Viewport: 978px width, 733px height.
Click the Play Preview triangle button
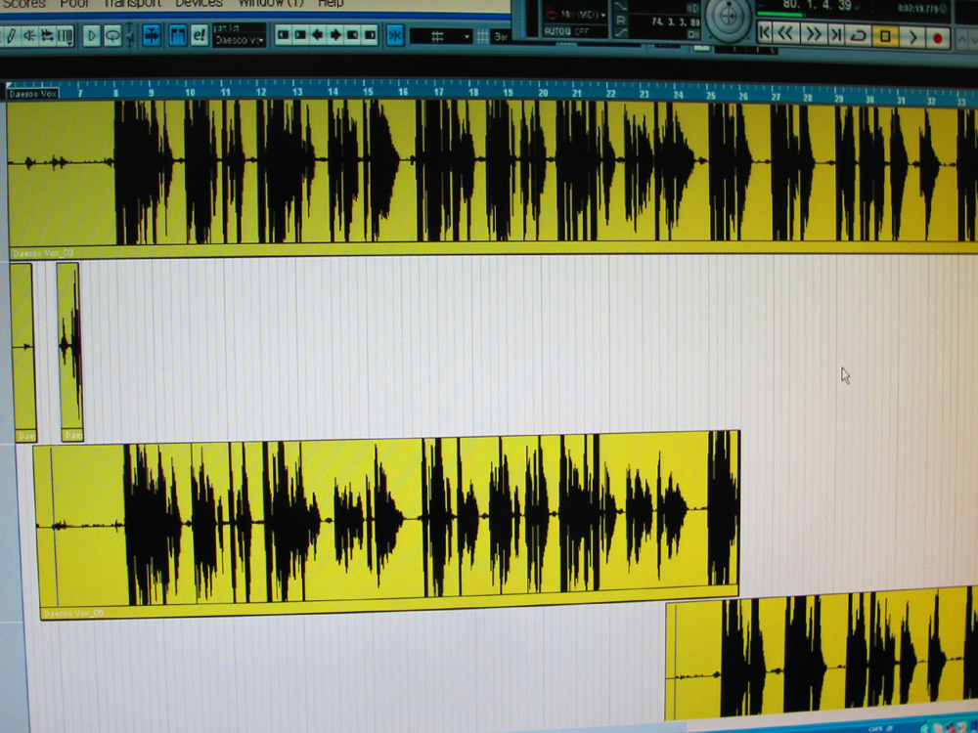(x=92, y=35)
